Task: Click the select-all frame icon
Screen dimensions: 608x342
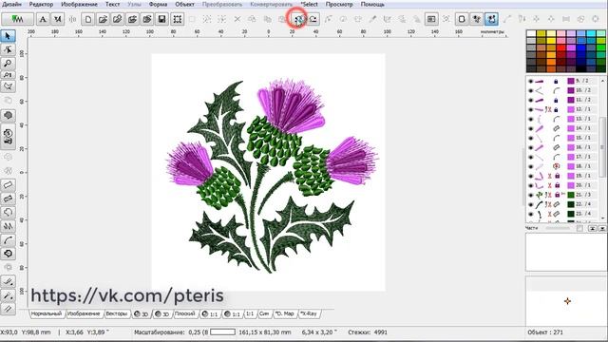Action: point(178,19)
